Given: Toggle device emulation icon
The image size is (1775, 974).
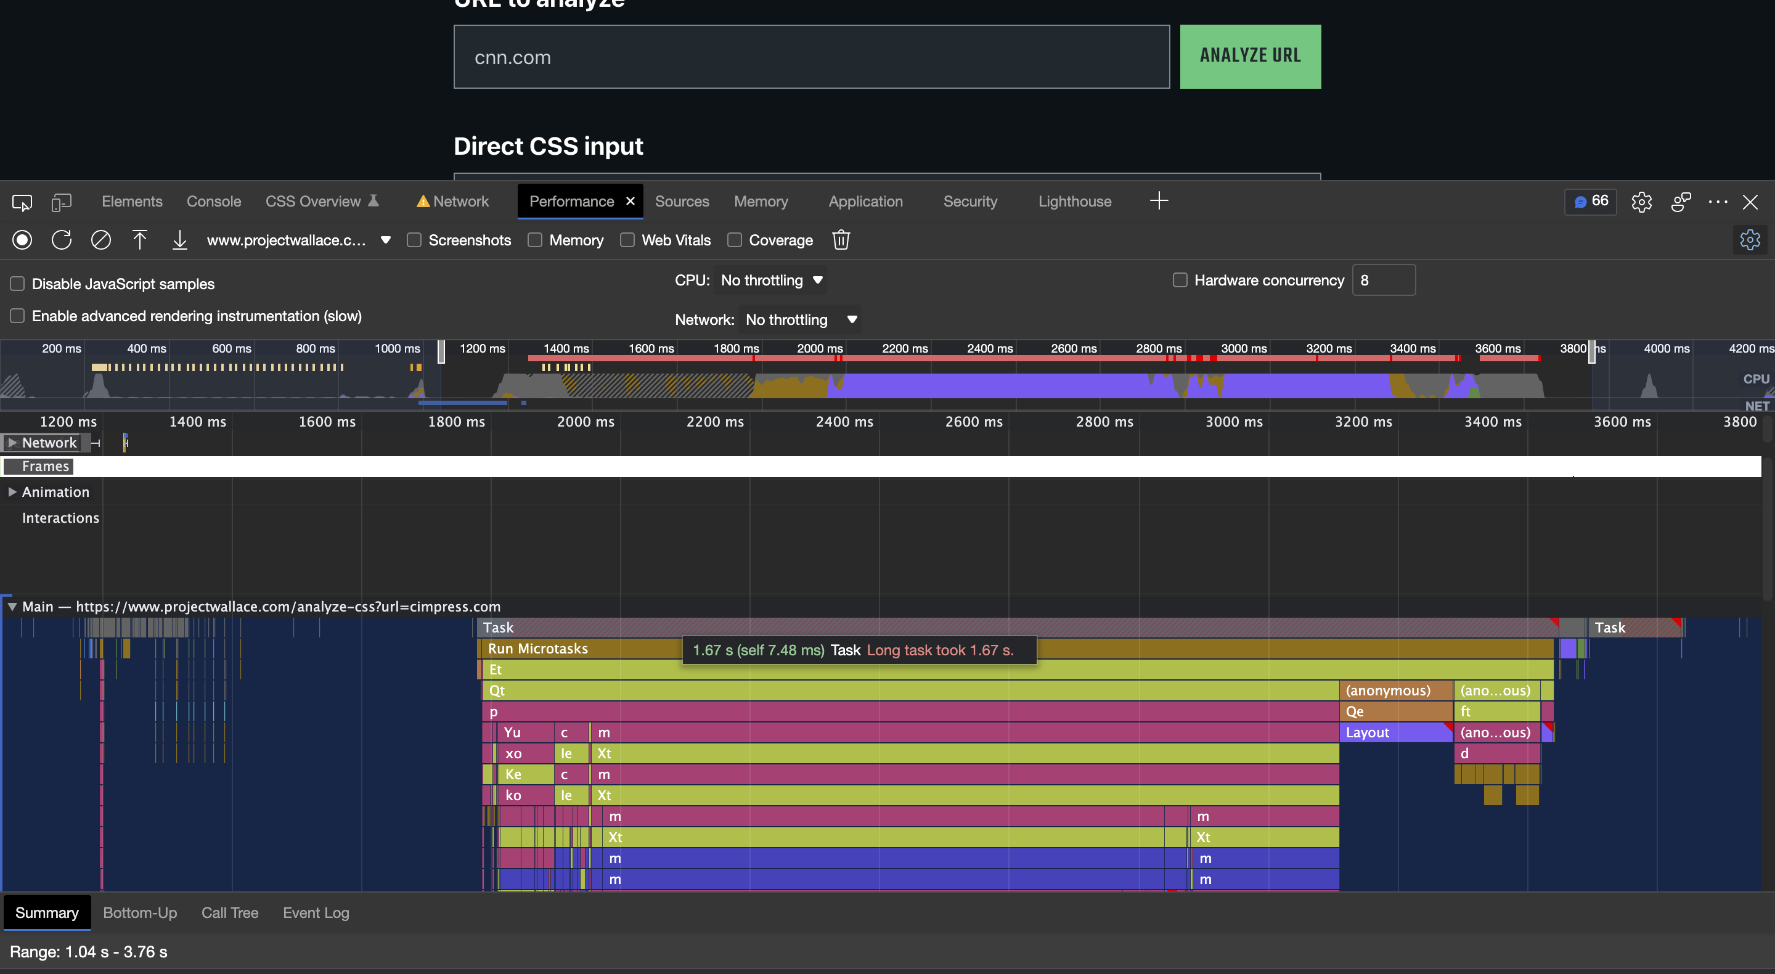Looking at the screenshot, I should click(62, 202).
